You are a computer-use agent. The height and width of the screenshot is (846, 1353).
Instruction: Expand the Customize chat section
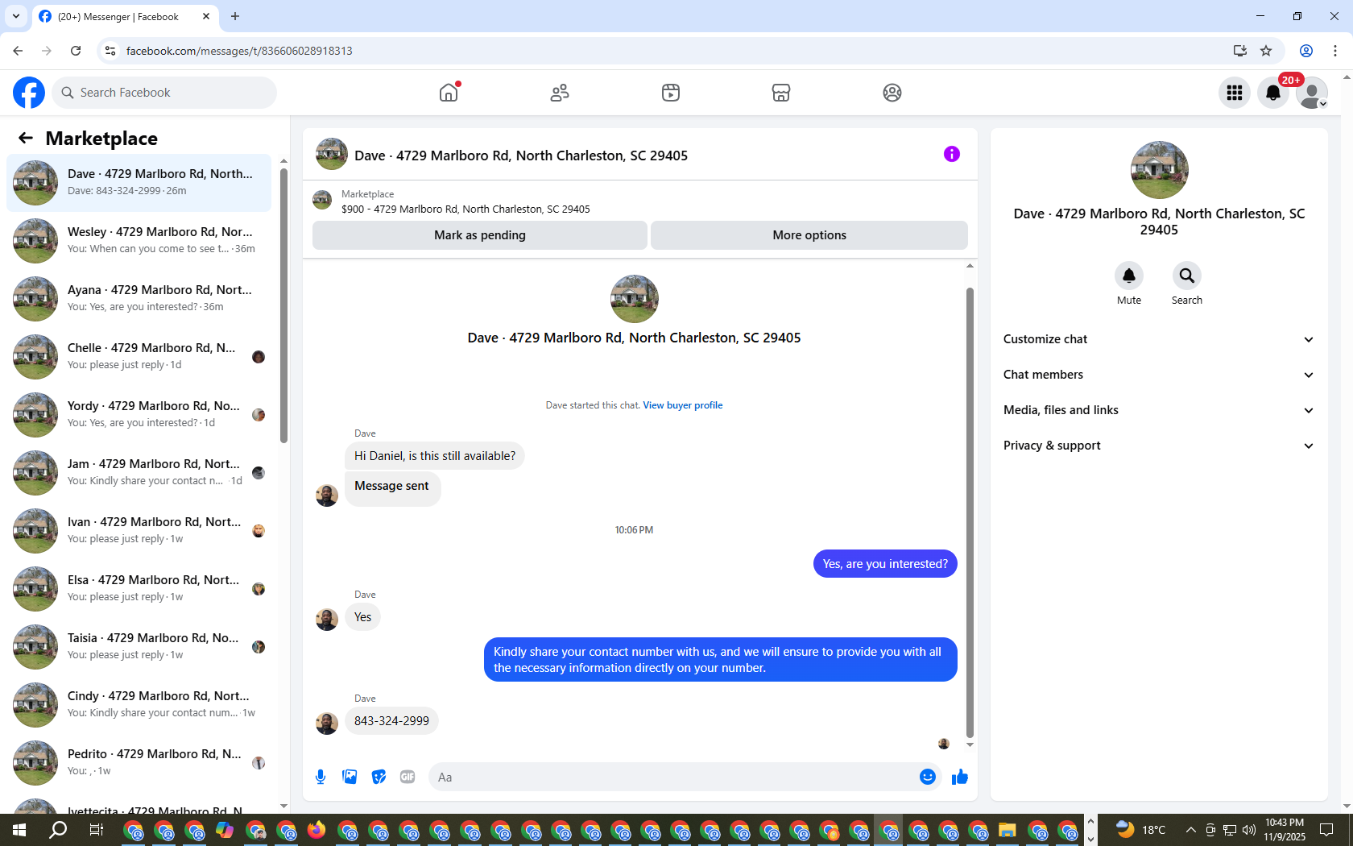[x=1159, y=339]
